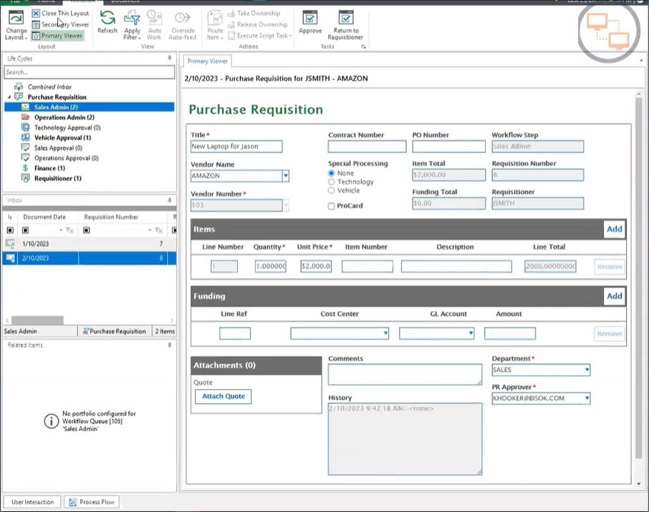Image resolution: width=649 pixels, height=512 pixels.
Task: Check the ProCard checkbox
Action: click(332, 206)
